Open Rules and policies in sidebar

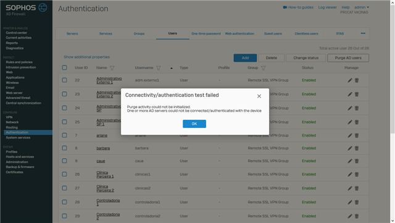point(19,62)
